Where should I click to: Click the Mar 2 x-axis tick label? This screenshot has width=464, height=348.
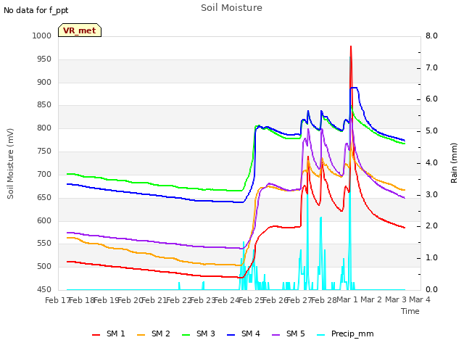371,299
